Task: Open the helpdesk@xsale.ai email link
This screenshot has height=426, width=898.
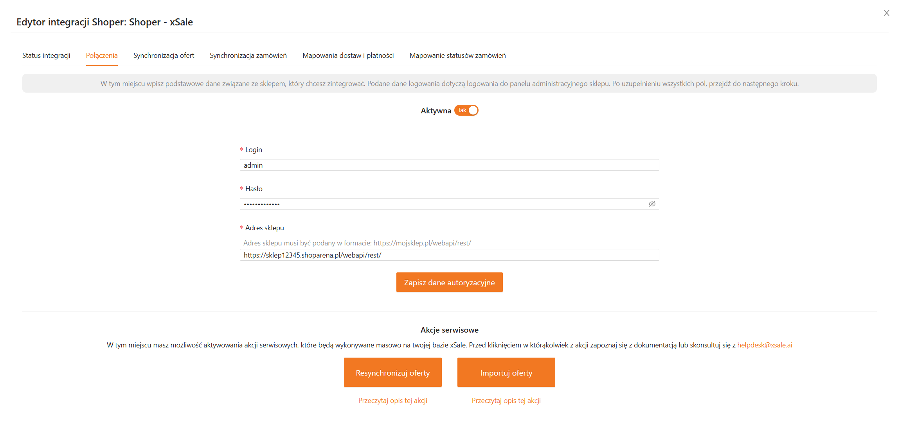Action: pyautogui.click(x=765, y=345)
